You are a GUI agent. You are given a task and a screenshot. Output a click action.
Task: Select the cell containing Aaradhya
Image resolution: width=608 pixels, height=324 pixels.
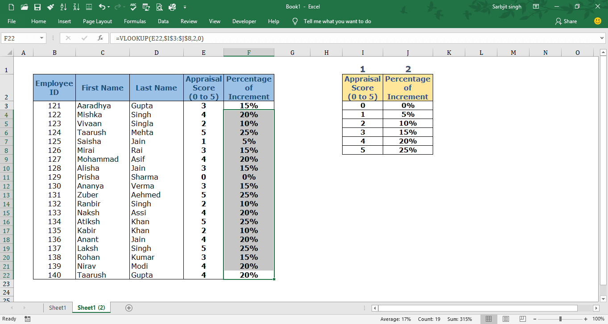click(103, 106)
